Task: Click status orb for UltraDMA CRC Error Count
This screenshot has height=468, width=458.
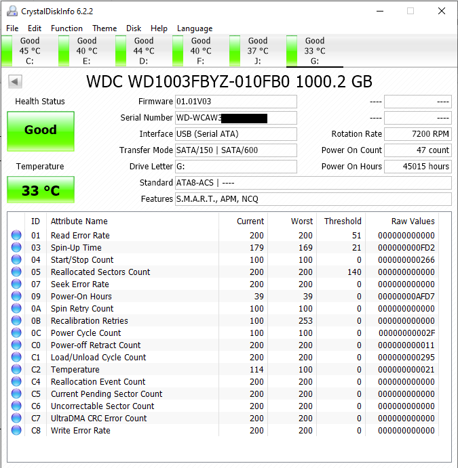Action: (x=16, y=419)
